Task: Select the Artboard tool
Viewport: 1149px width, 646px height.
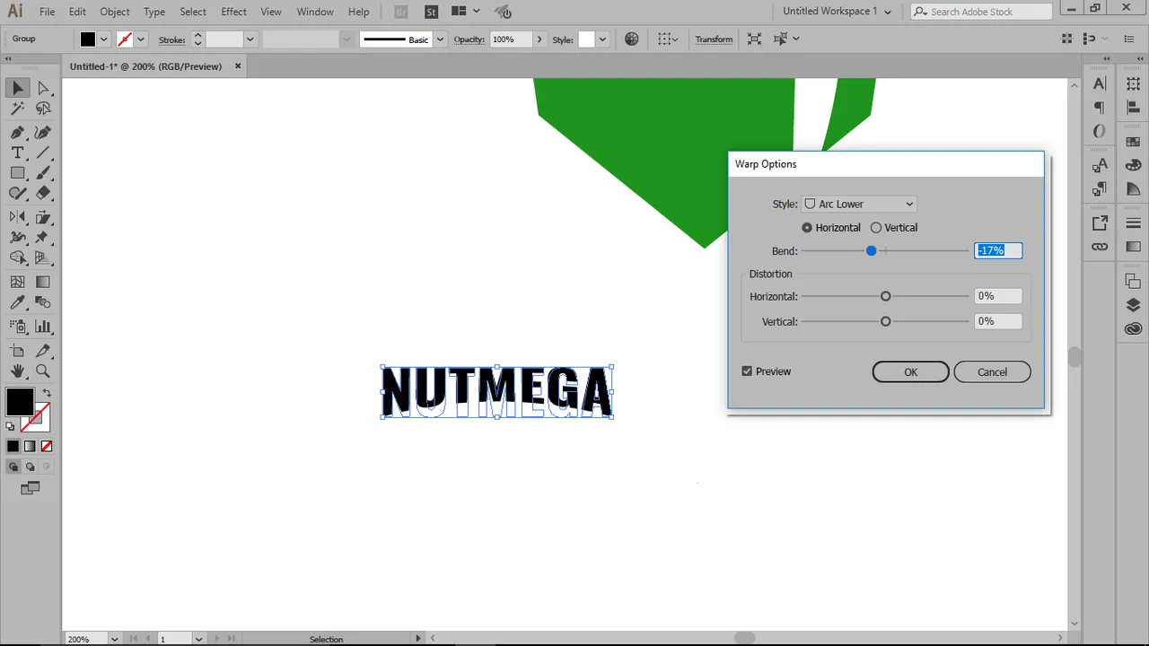Action: click(18, 350)
